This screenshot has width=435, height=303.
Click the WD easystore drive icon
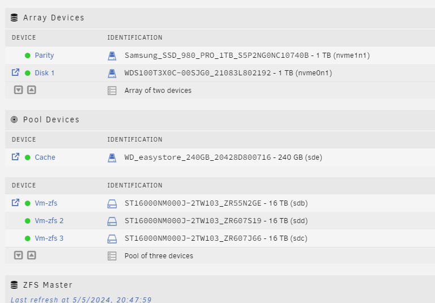112,157
